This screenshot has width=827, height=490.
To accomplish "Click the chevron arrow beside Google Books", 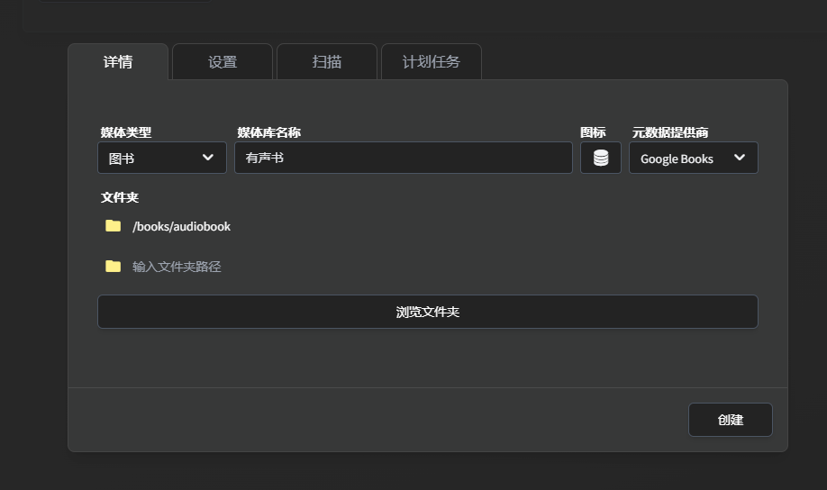I will pos(740,158).
